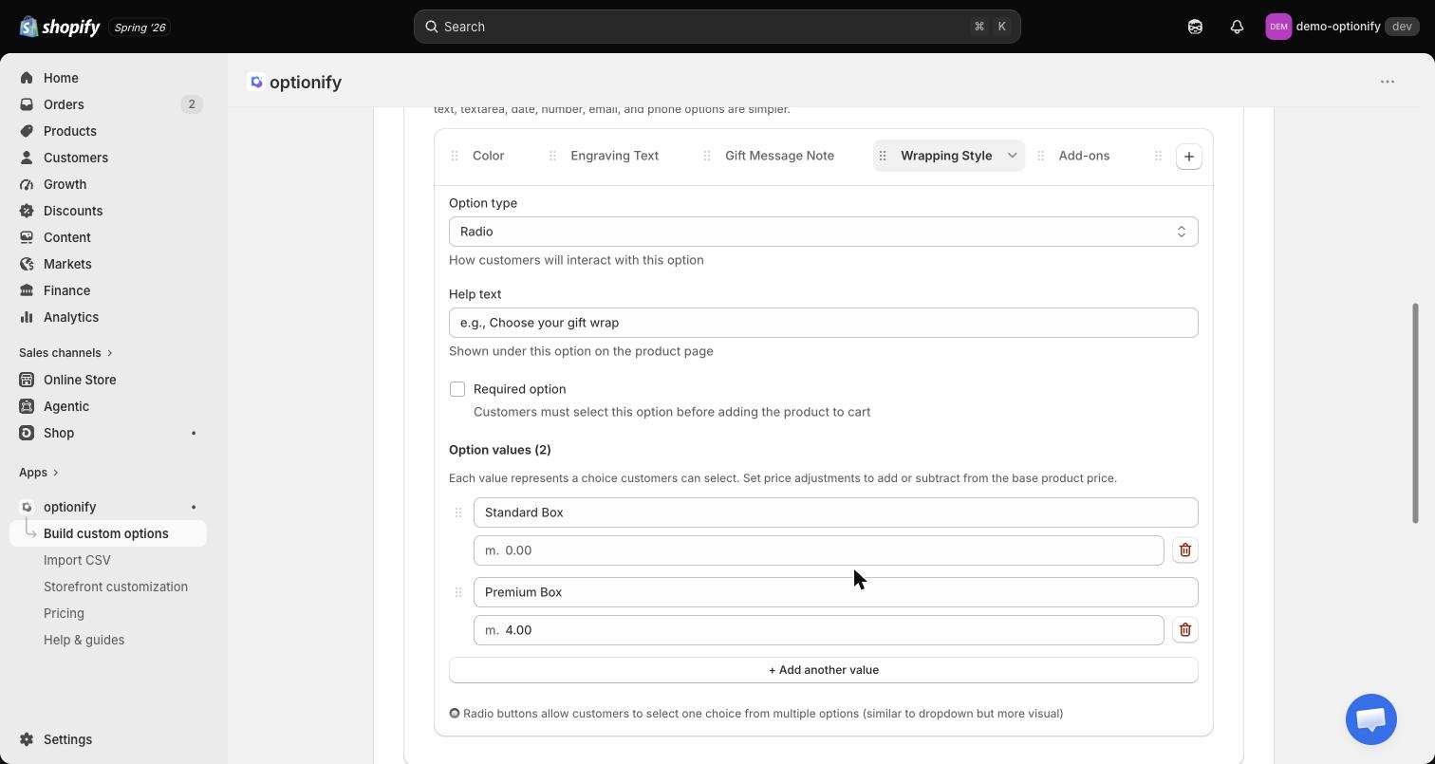Switch to the Color option tab
The height and width of the screenshot is (764, 1435).
click(489, 156)
